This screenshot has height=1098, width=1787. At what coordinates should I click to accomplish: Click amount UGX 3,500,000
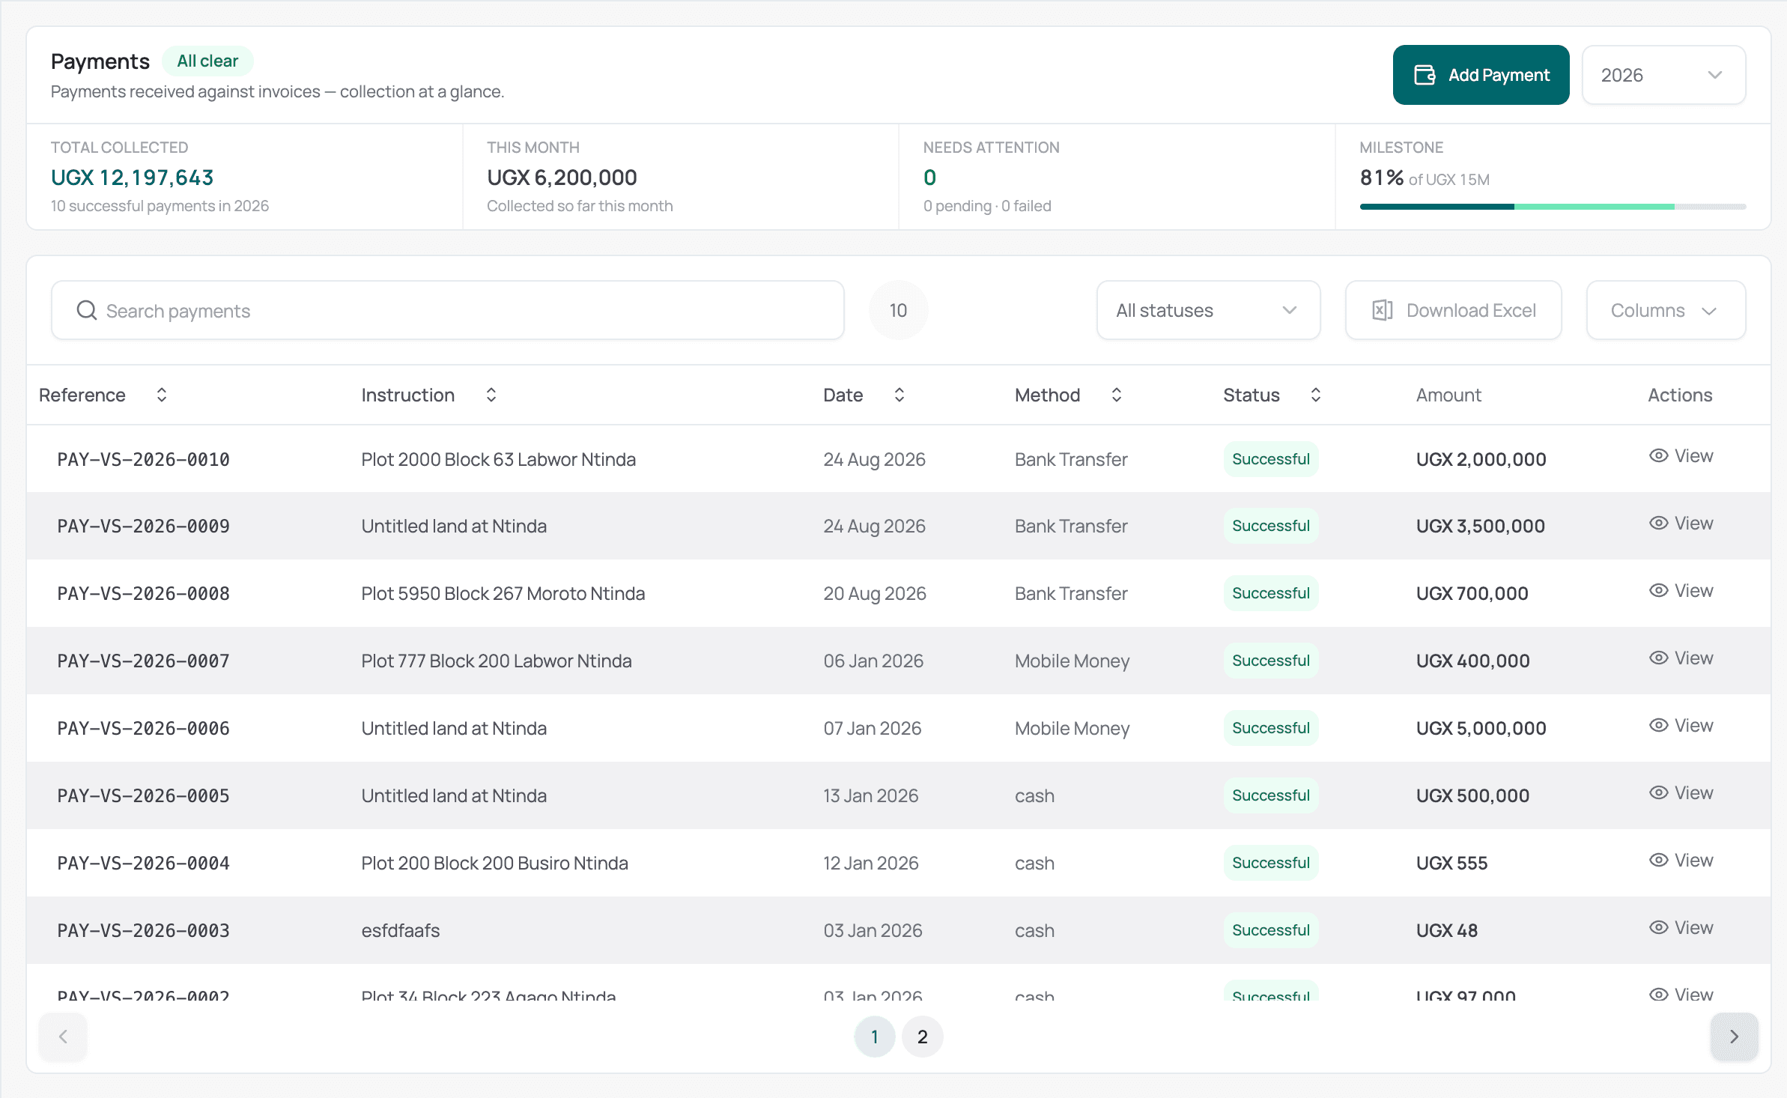pos(1481,526)
